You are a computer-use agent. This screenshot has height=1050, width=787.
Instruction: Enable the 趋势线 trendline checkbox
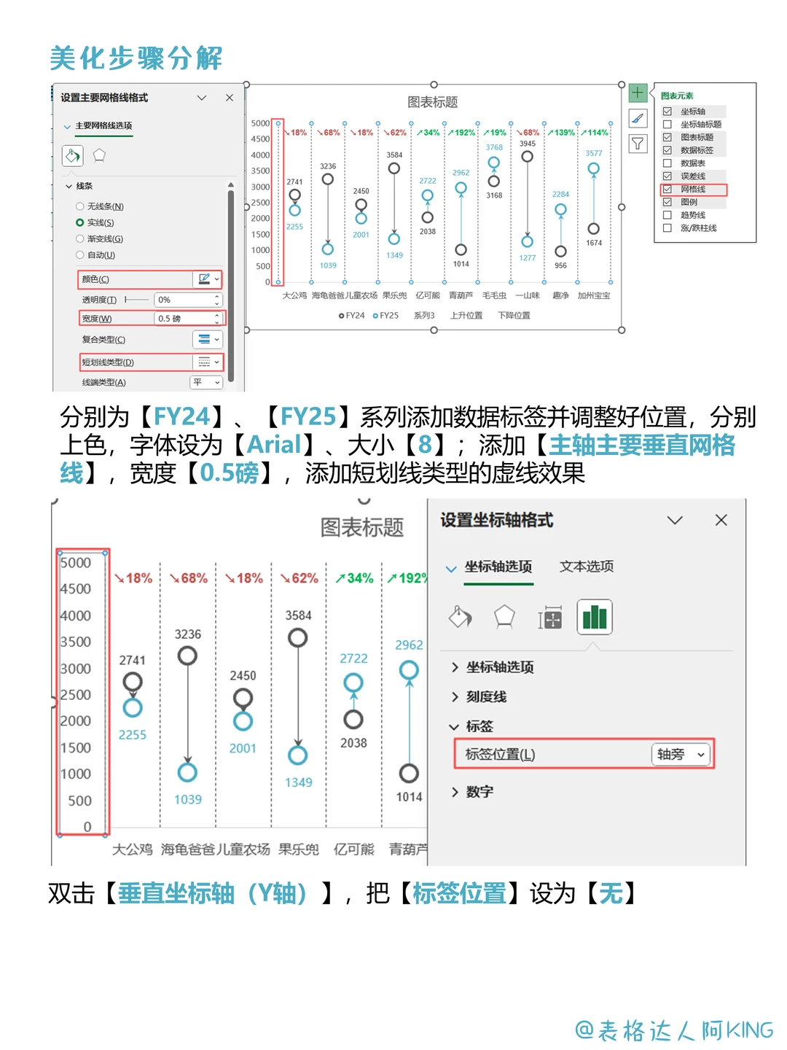click(x=667, y=214)
